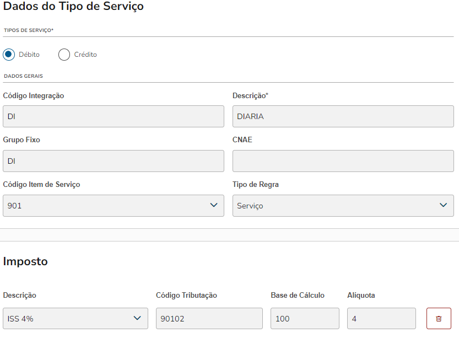Click the empty CNAE field
The image size is (459, 338).
point(343,161)
